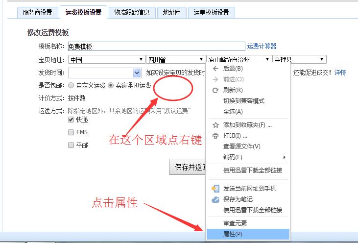
Task: Click the send-to-phone icon in context menu
Action: pos(215,188)
